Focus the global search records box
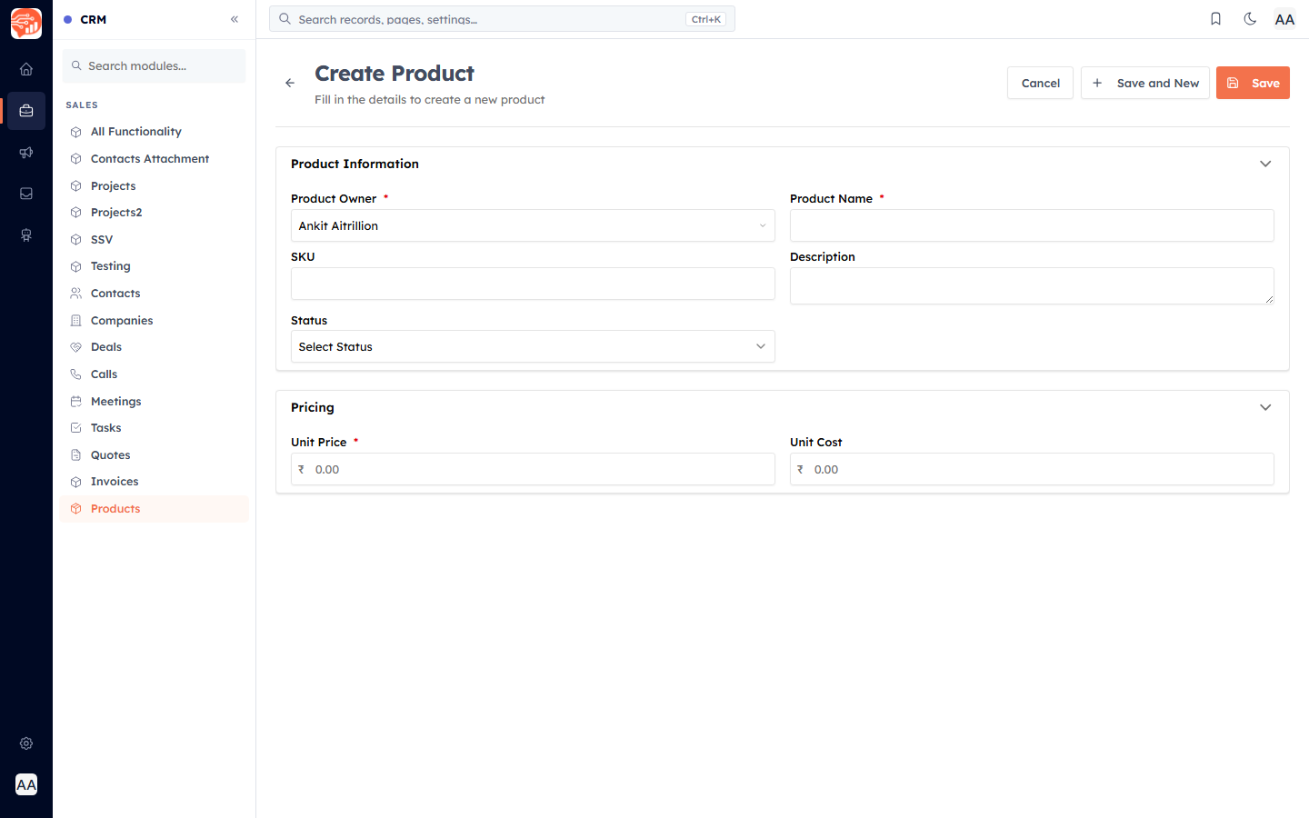 [x=502, y=19]
